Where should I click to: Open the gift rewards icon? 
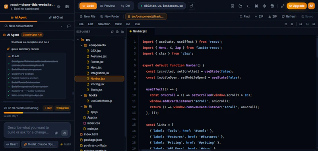tap(272, 6)
